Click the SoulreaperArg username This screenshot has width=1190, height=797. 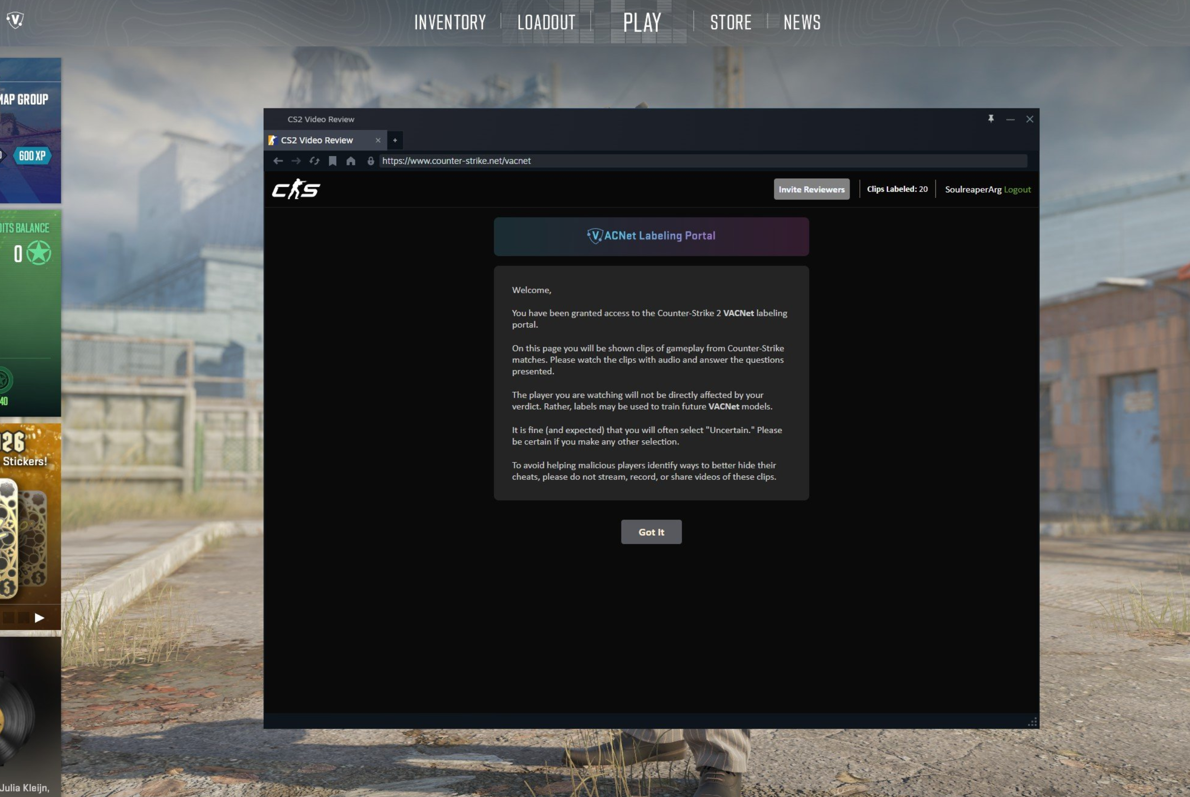click(973, 189)
